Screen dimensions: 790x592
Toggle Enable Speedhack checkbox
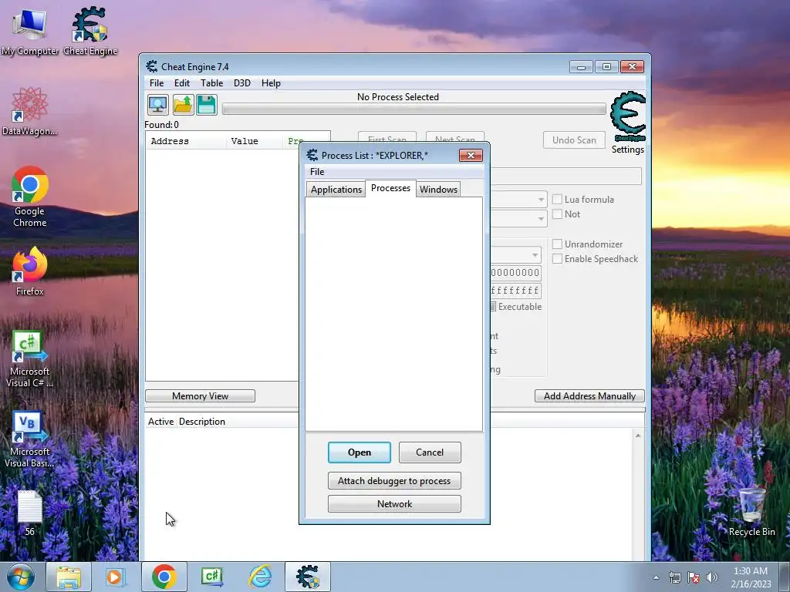[x=557, y=259]
